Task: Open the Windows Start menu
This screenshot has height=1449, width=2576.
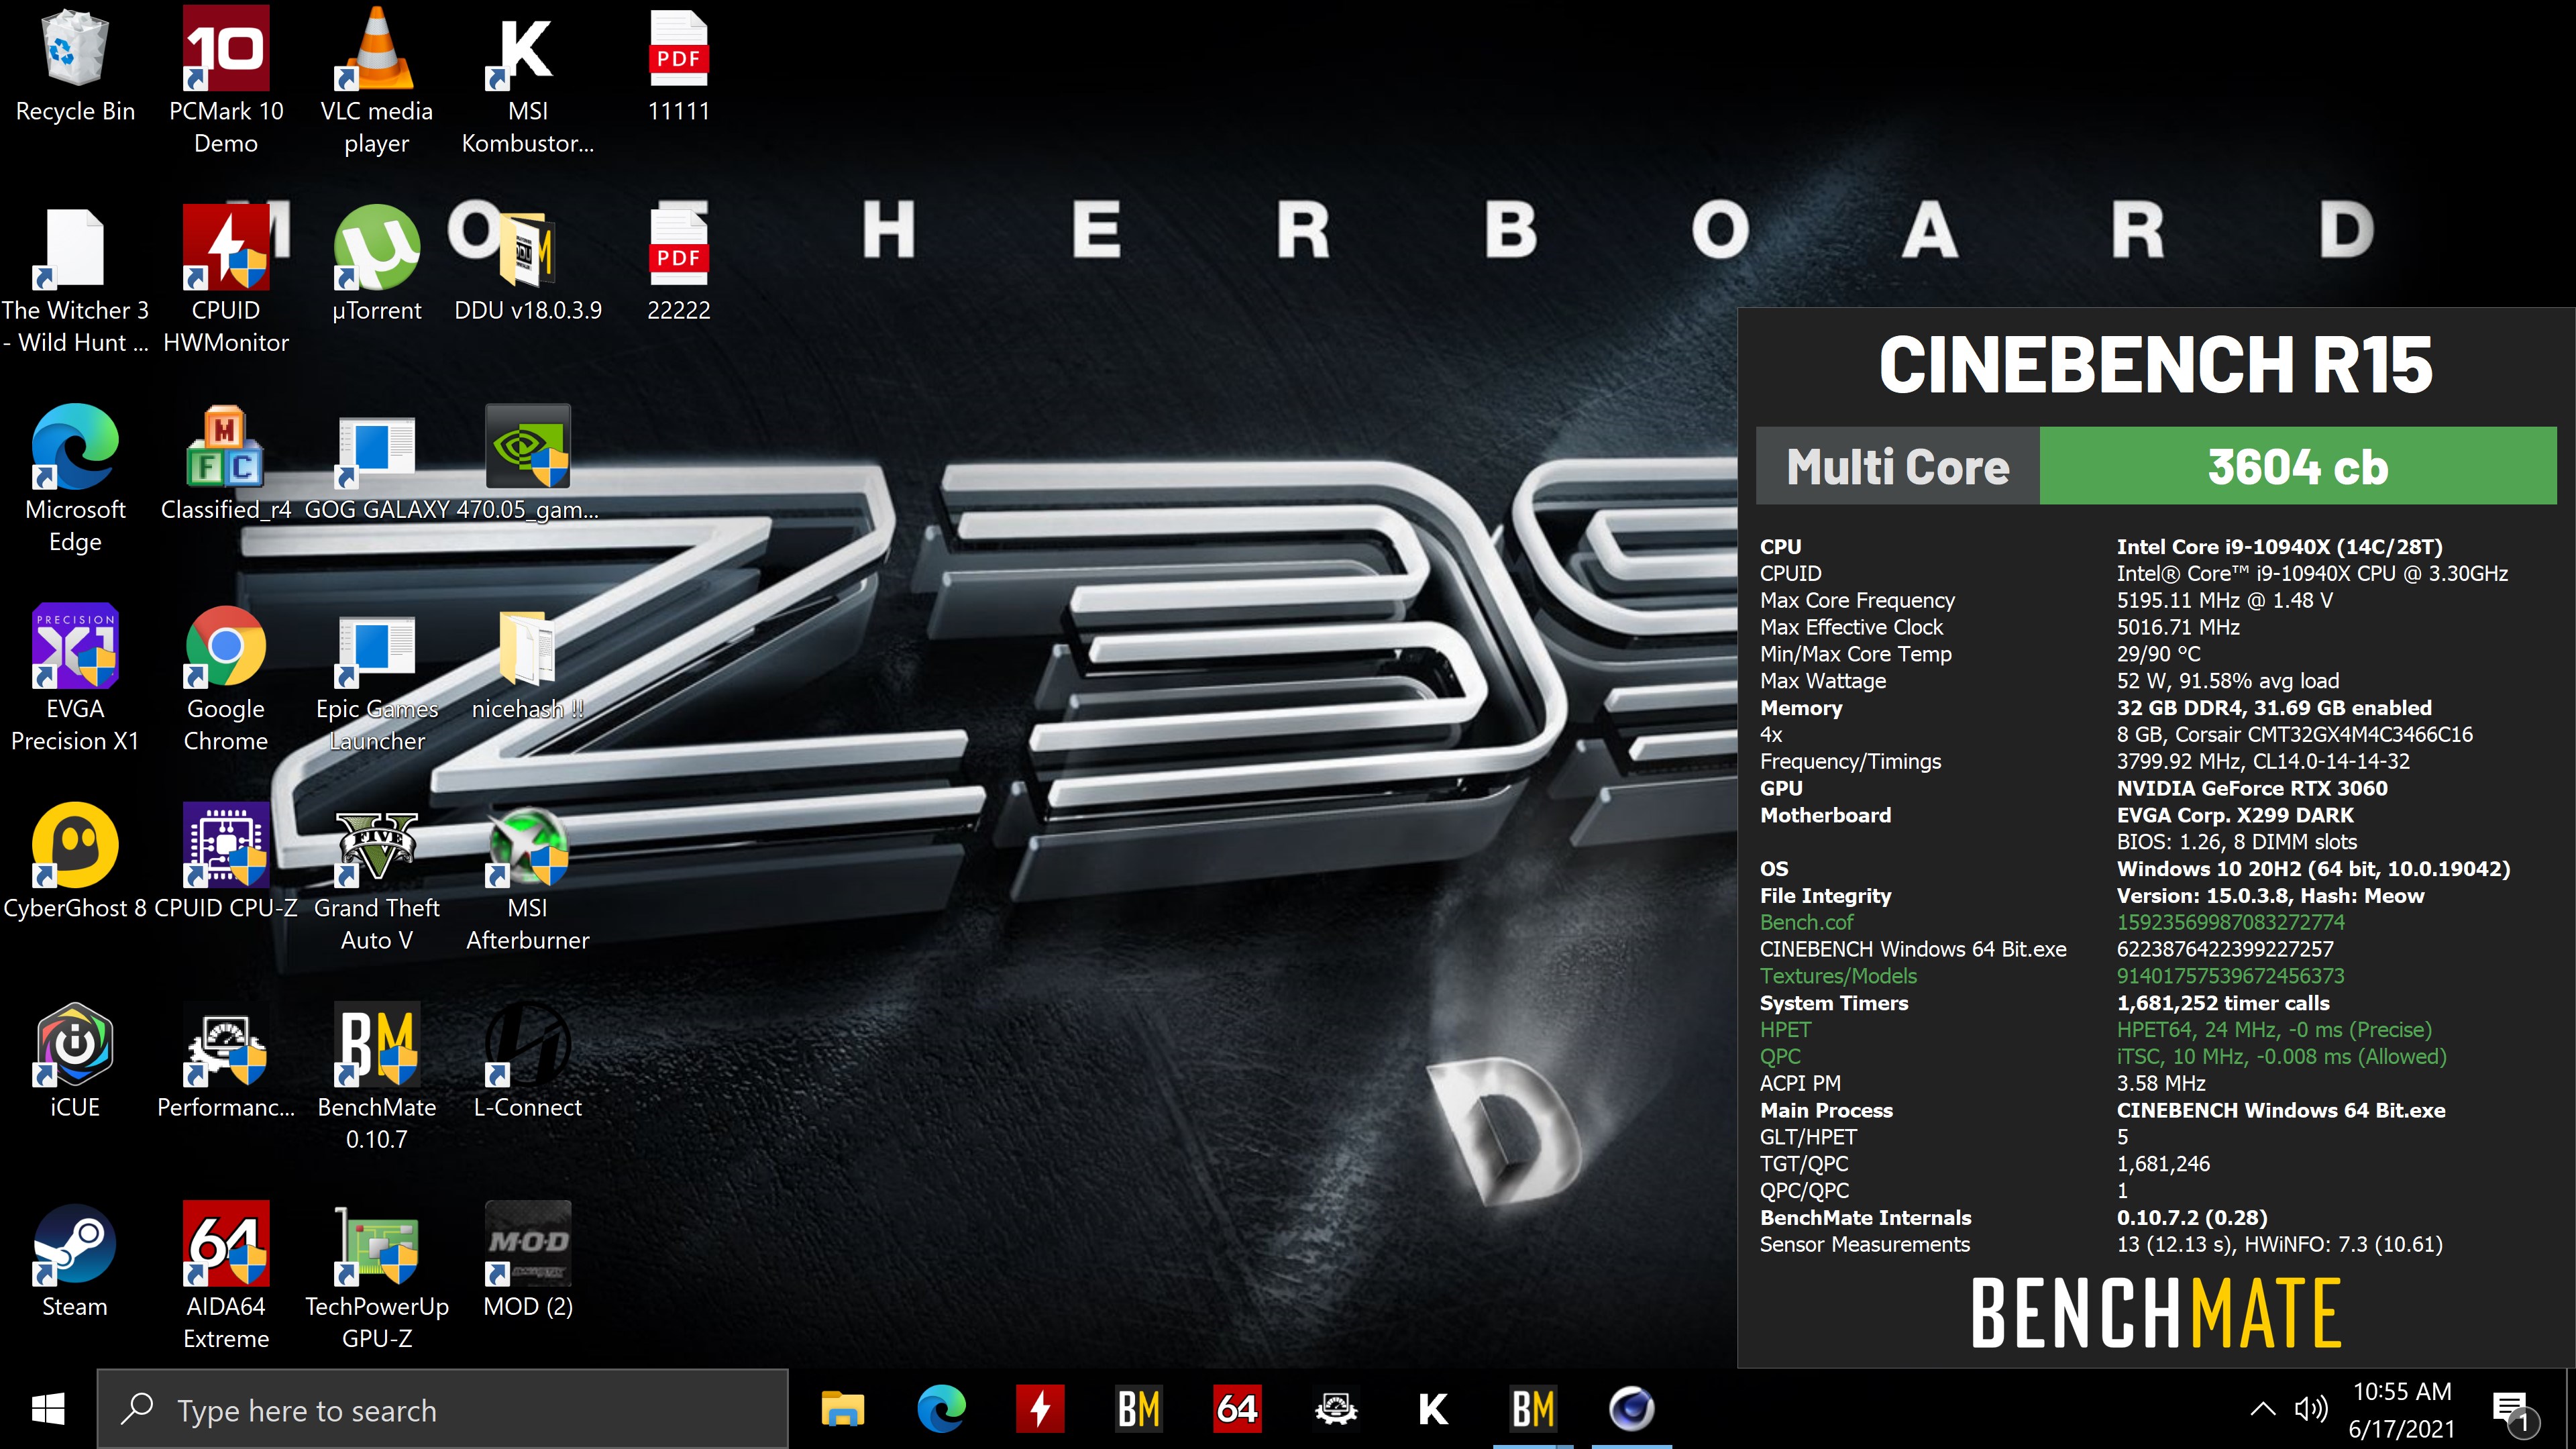Action: (48, 1409)
